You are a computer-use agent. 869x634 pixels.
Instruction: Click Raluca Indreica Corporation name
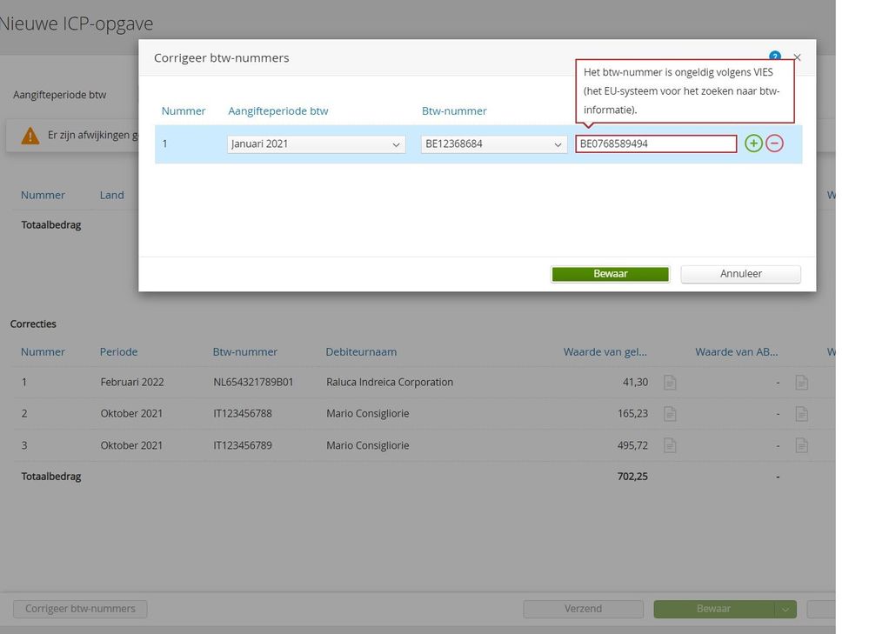pos(390,383)
